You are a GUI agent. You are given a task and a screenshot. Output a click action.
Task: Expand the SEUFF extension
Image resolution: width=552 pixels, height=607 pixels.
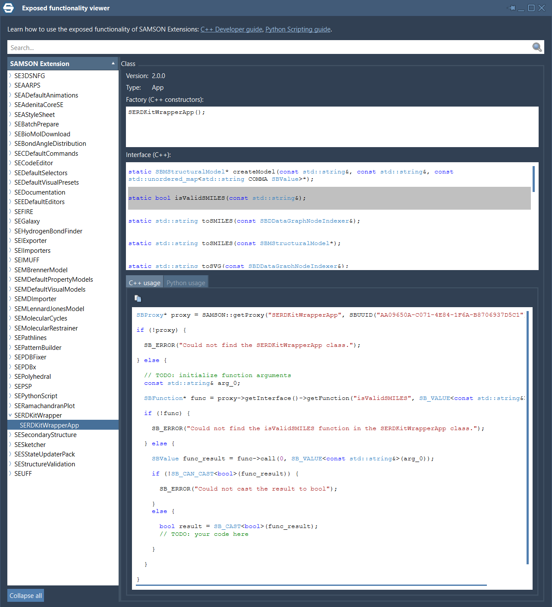(x=10, y=473)
